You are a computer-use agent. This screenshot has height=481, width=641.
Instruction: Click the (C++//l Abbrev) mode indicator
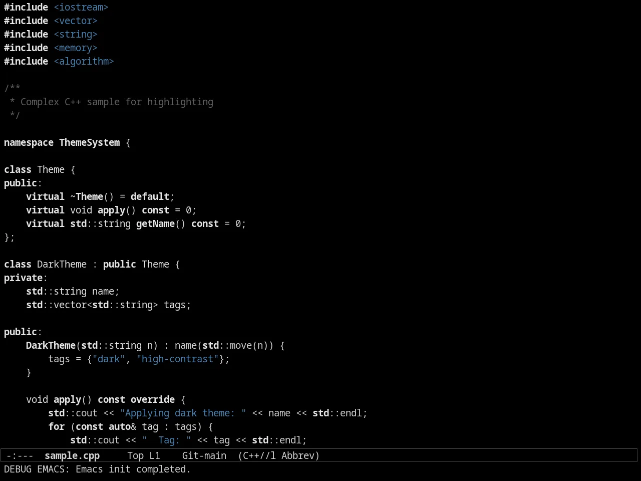(279, 455)
